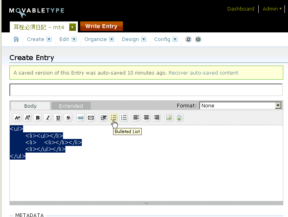Click the 耳栓必須日記 - mt4 blog name

click(x=39, y=27)
